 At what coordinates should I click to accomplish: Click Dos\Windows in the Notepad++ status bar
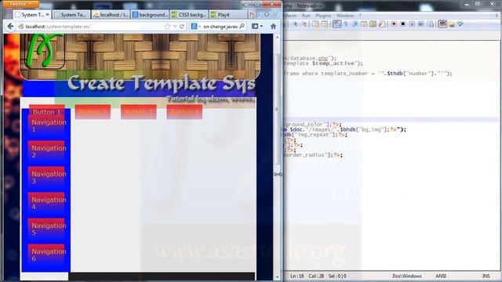click(x=407, y=276)
